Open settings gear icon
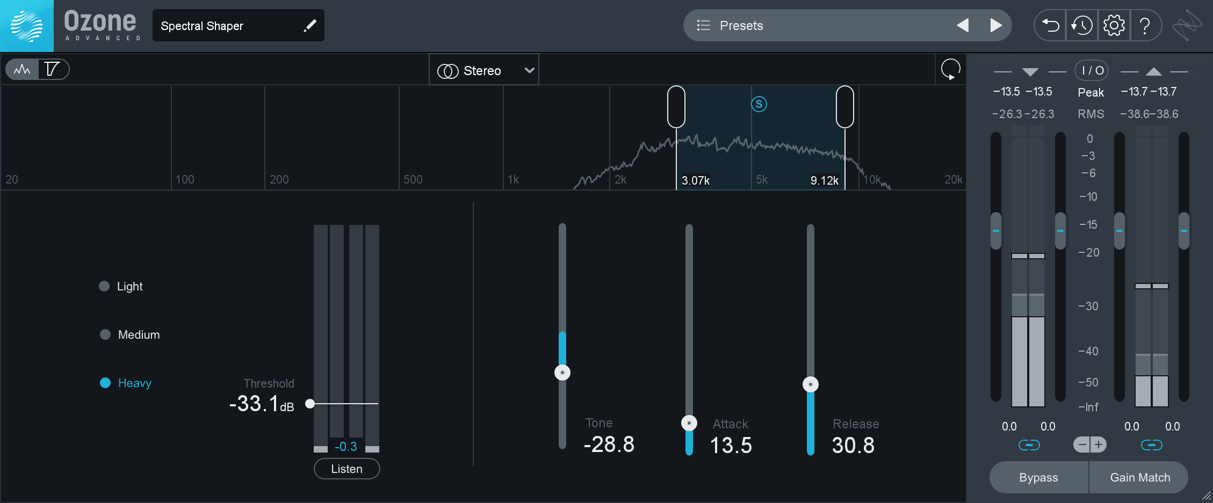The width and height of the screenshot is (1213, 503). 1114,25
